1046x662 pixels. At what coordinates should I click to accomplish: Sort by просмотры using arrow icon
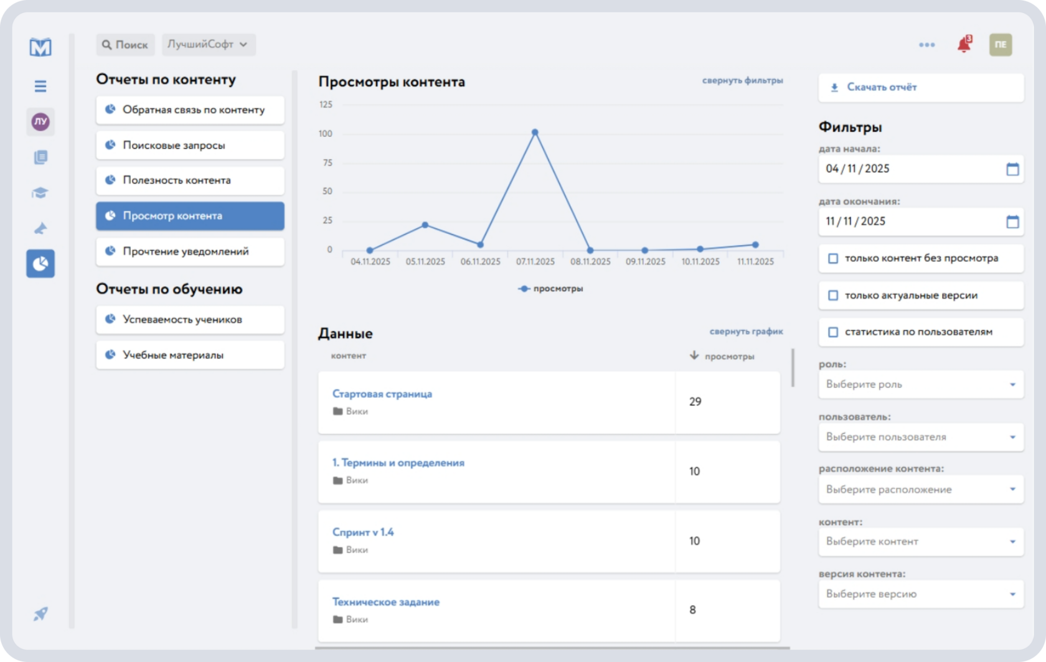[694, 355]
